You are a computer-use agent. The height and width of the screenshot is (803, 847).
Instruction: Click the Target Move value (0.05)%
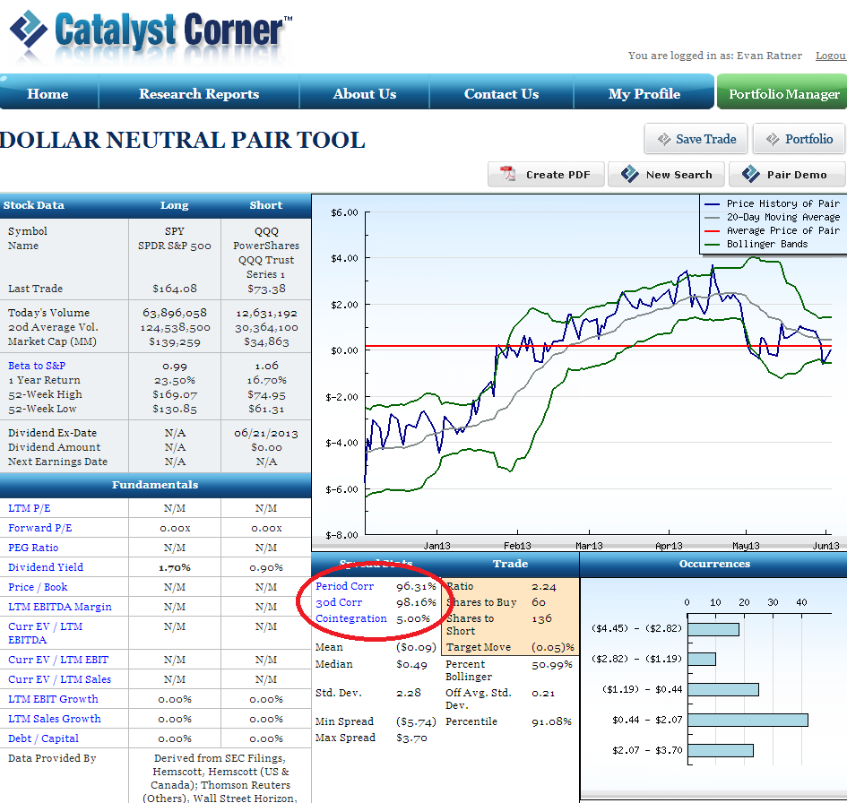coord(553,647)
